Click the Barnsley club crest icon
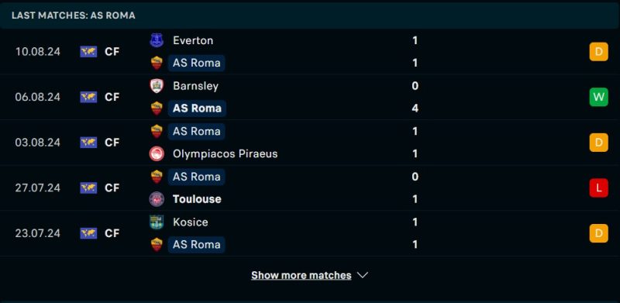 pyautogui.click(x=157, y=86)
